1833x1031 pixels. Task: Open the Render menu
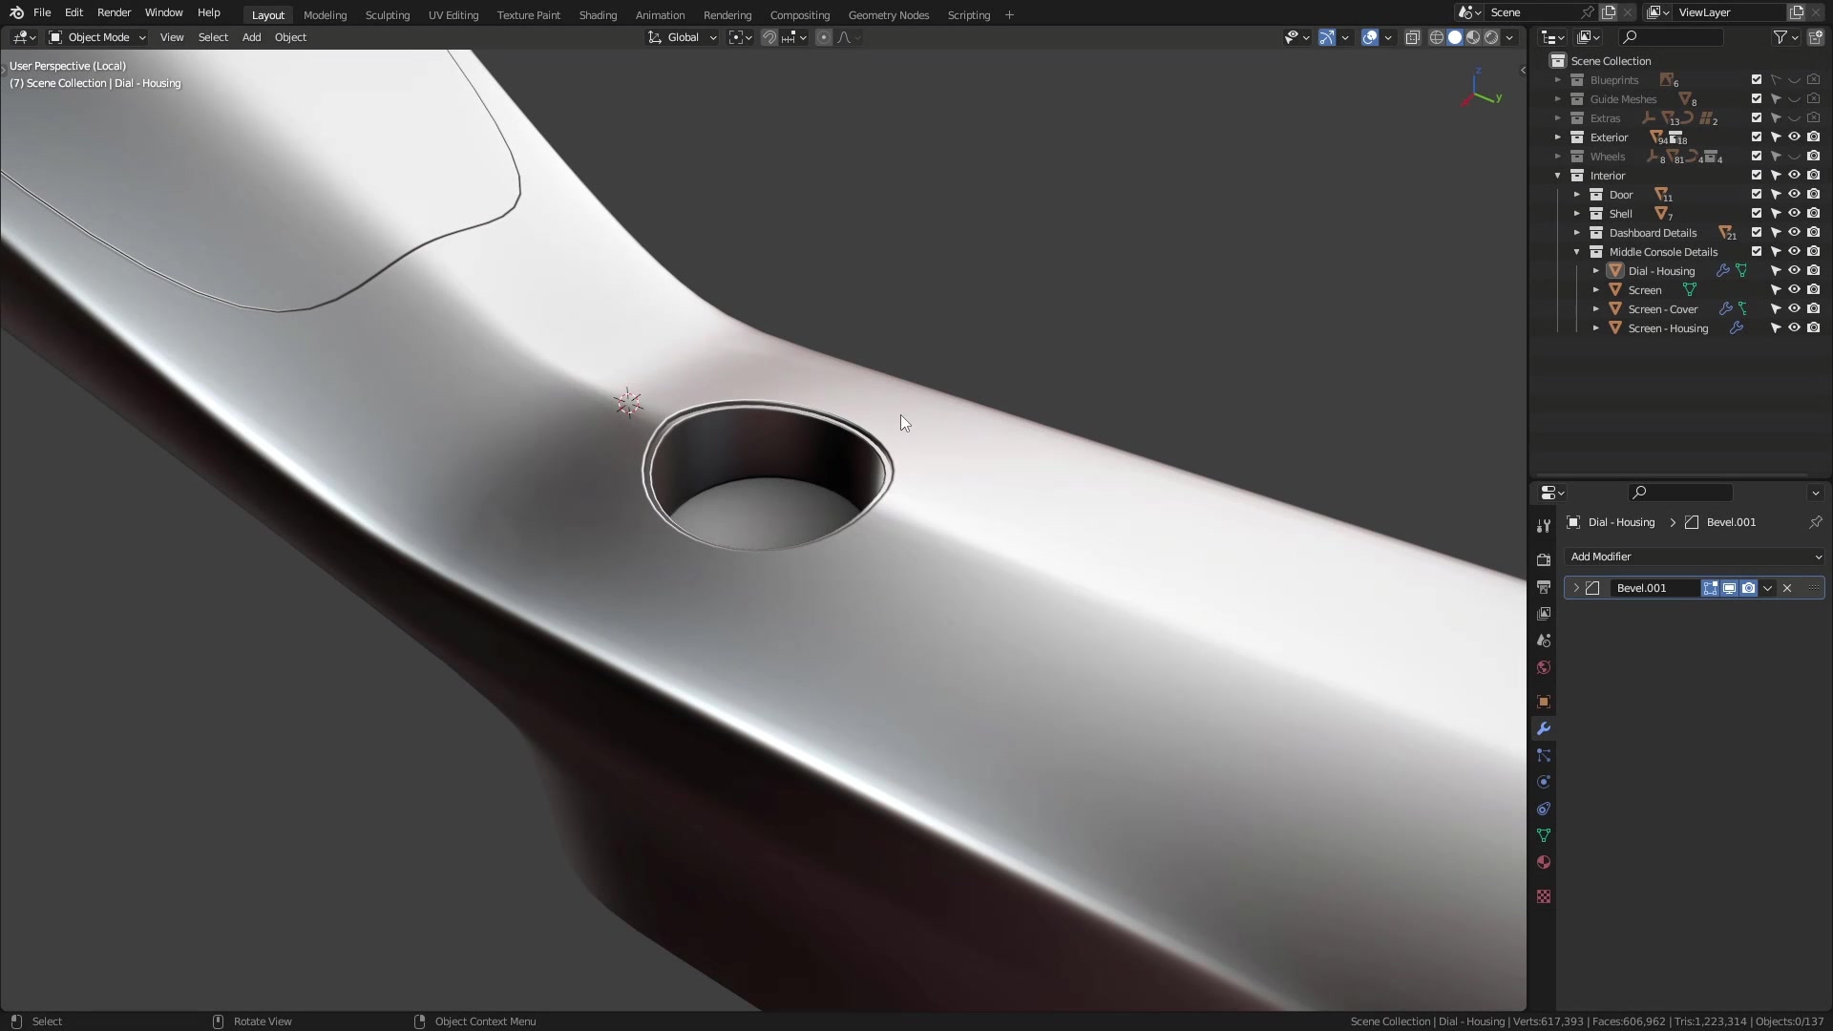pos(114,12)
